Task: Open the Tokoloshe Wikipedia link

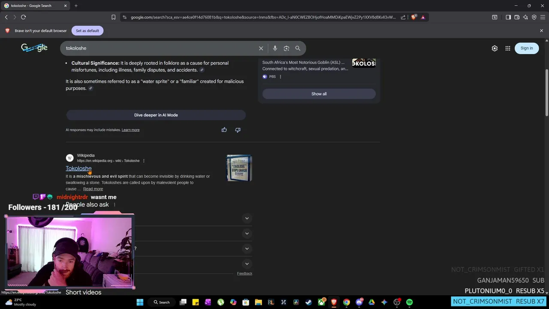Action: pos(78,168)
